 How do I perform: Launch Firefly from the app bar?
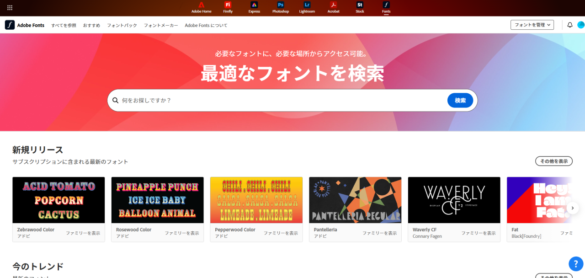point(228,8)
